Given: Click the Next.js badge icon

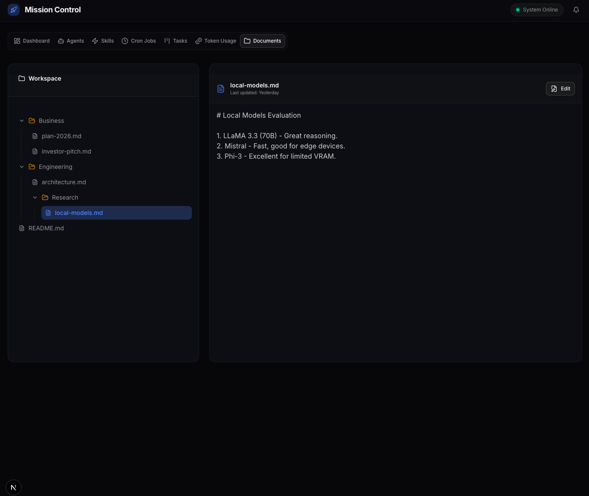Looking at the screenshot, I should tap(14, 487).
